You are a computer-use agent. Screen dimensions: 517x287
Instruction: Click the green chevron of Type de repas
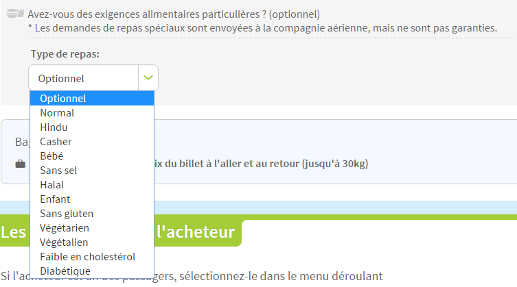click(x=148, y=77)
